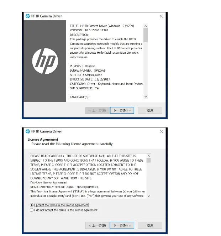Click the HP icon in the top dialog's title bar
This screenshot has width=221, height=236.
coord(28,16)
